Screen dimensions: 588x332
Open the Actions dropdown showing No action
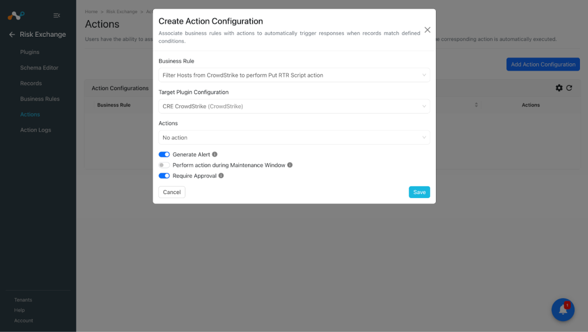tap(294, 138)
